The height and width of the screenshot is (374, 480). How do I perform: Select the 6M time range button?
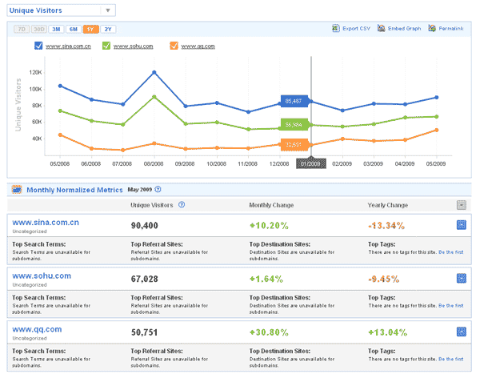[x=74, y=29]
